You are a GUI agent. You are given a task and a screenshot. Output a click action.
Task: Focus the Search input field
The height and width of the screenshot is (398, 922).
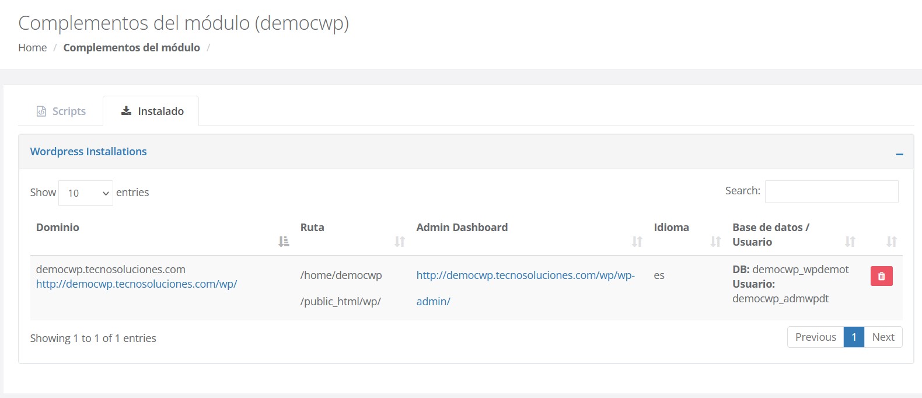click(x=831, y=191)
